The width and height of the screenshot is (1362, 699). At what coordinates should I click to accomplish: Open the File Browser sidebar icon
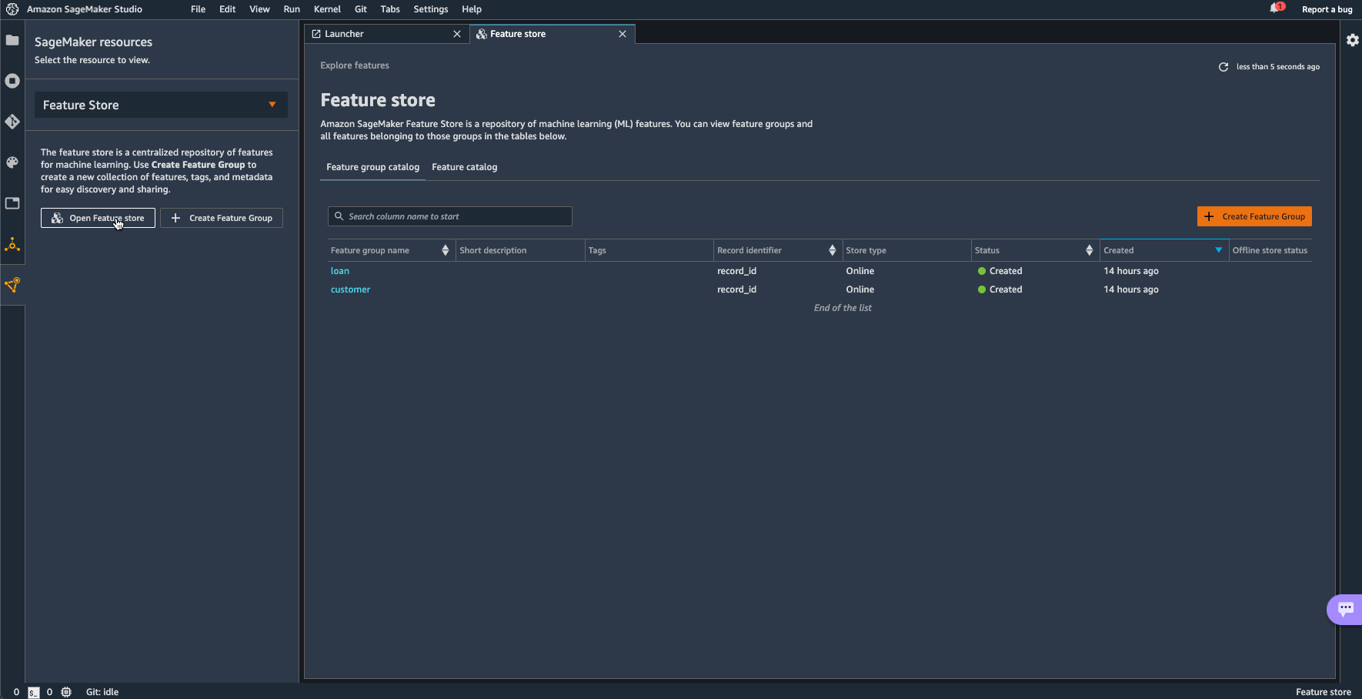(12, 40)
